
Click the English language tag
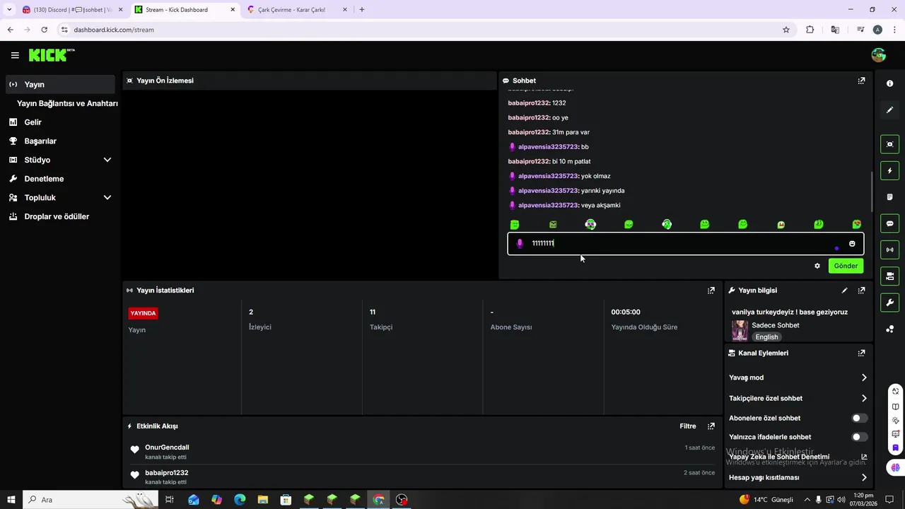point(766,337)
